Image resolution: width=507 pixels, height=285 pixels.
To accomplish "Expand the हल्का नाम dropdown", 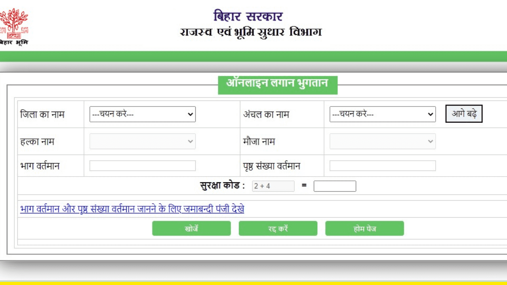I will click(x=143, y=141).
